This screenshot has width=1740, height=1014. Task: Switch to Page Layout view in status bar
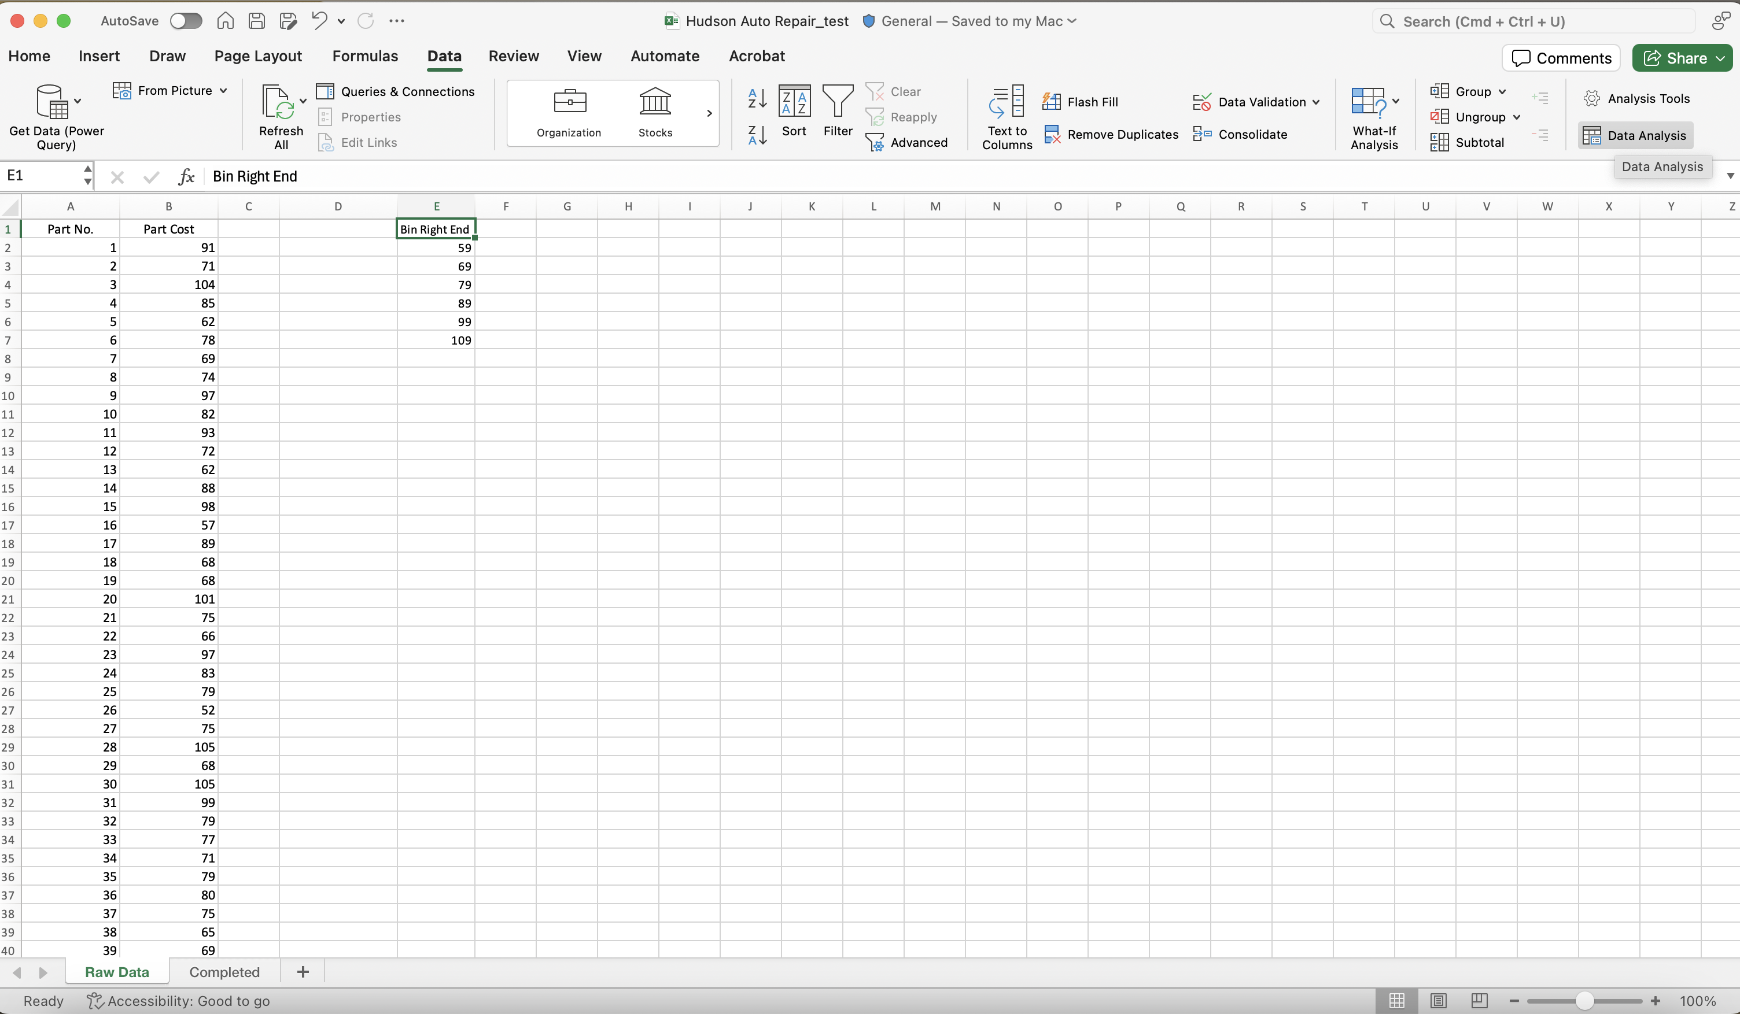(x=1437, y=1000)
